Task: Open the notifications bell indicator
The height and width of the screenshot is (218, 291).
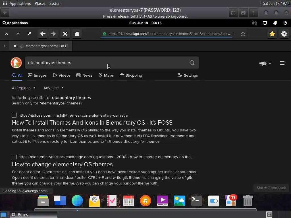Action: (275, 23)
